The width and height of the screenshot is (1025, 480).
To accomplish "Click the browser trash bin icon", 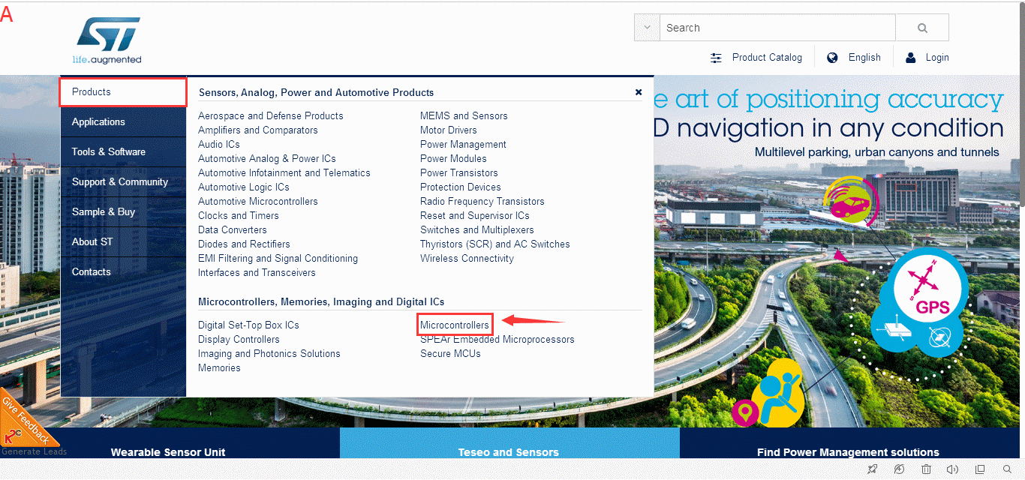I will click(926, 469).
